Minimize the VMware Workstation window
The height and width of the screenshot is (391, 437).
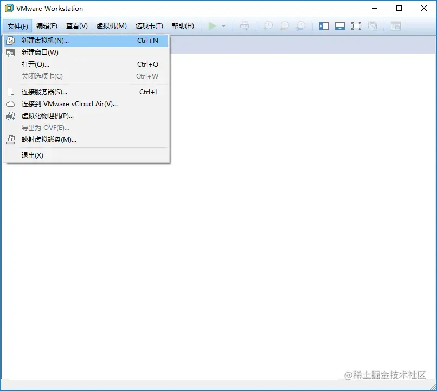click(375, 8)
